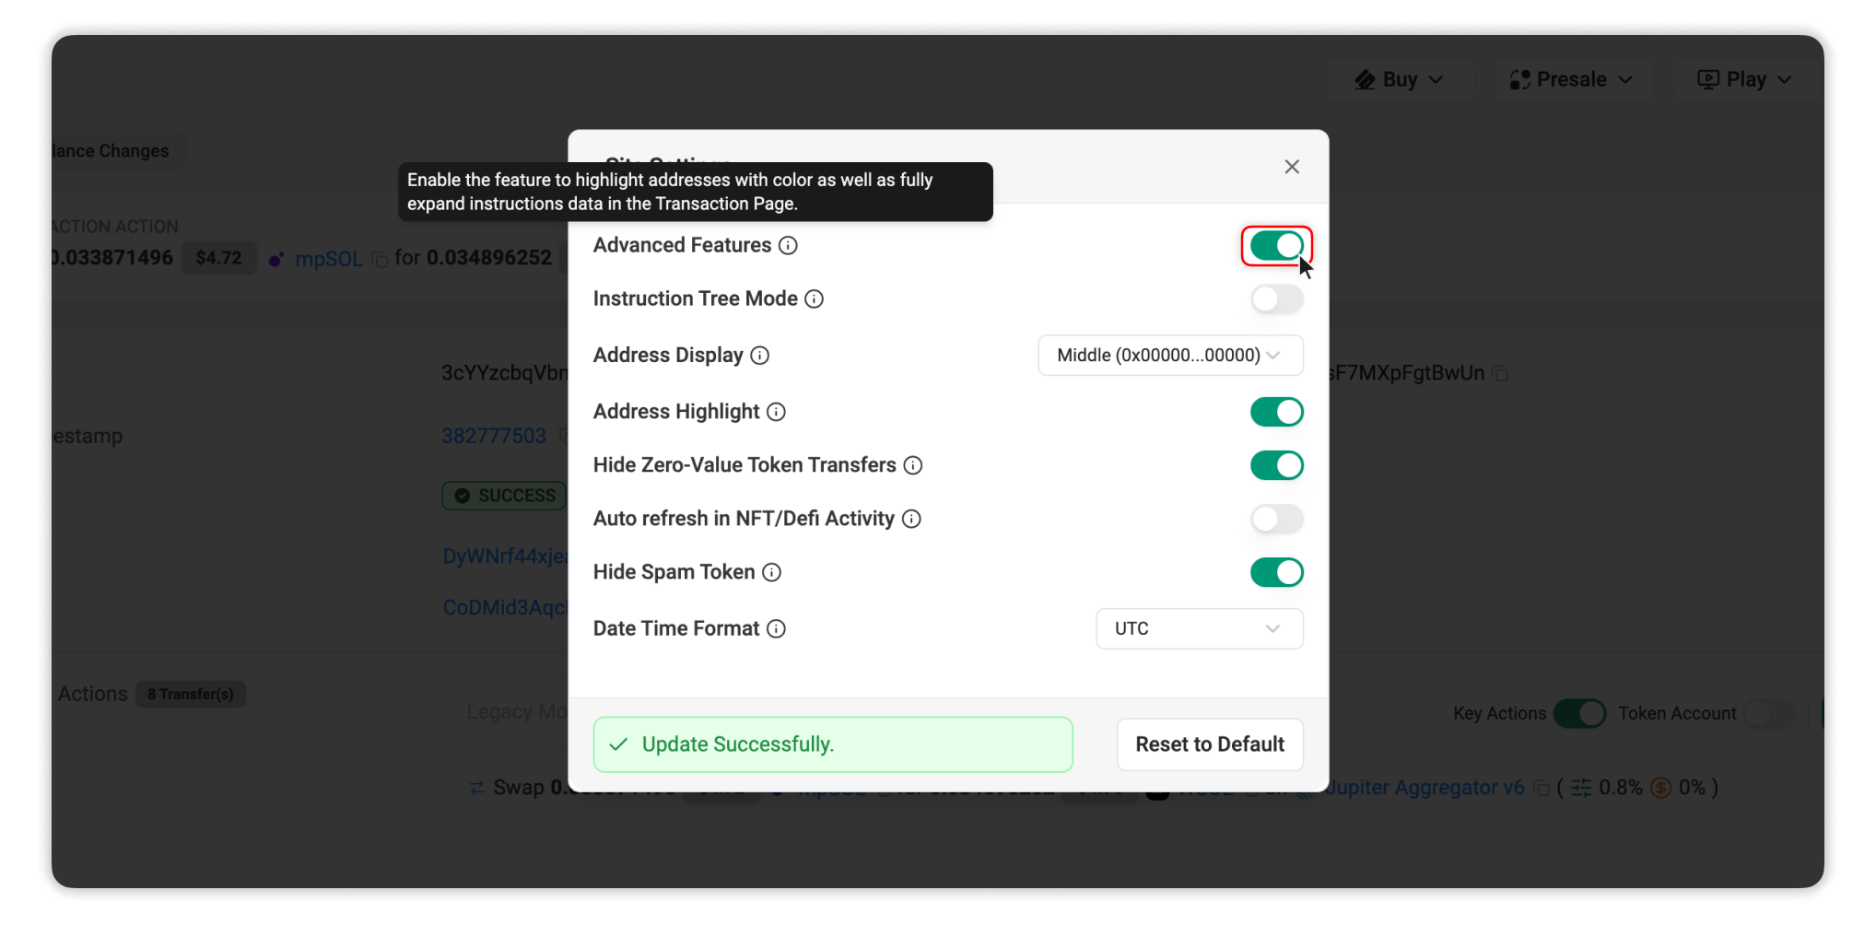
Task: Open the UTC Date Time Format dropdown
Action: tap(1199, 628)
